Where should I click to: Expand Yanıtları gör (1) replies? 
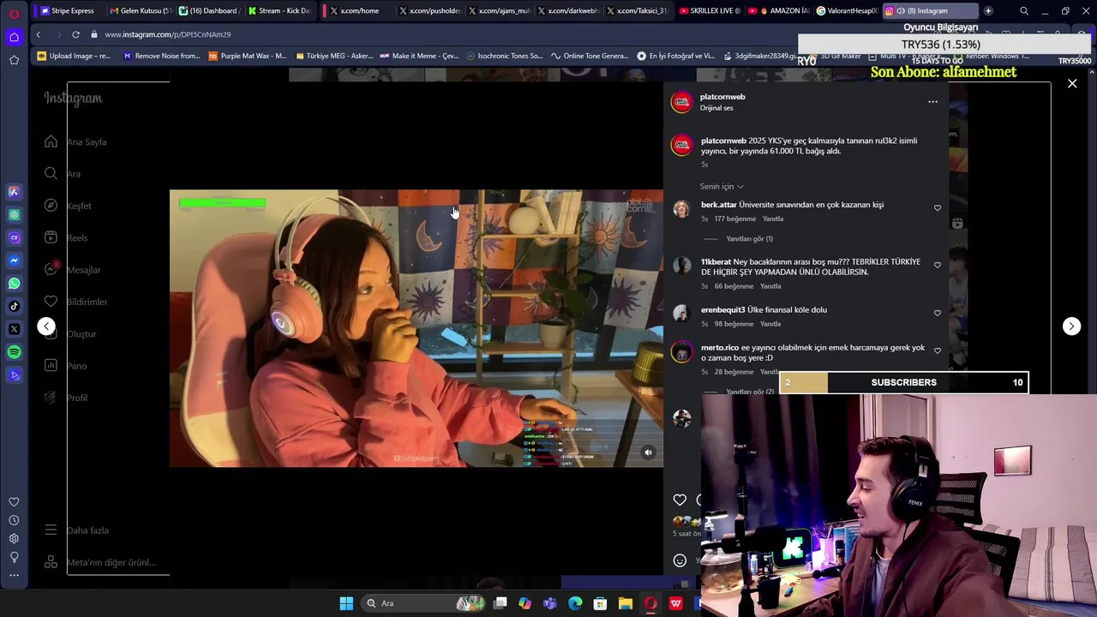749,238
